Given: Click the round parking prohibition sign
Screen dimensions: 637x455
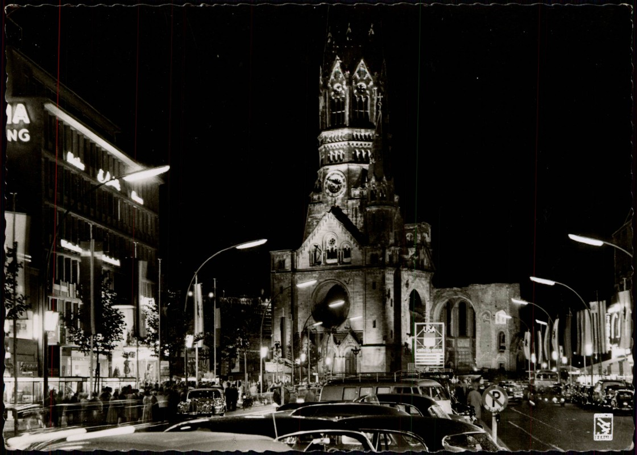Looking at the screenshot, I should click(494, 399).
